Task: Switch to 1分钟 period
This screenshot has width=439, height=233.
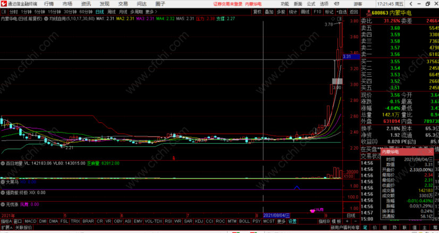Action: click(27, 12)
